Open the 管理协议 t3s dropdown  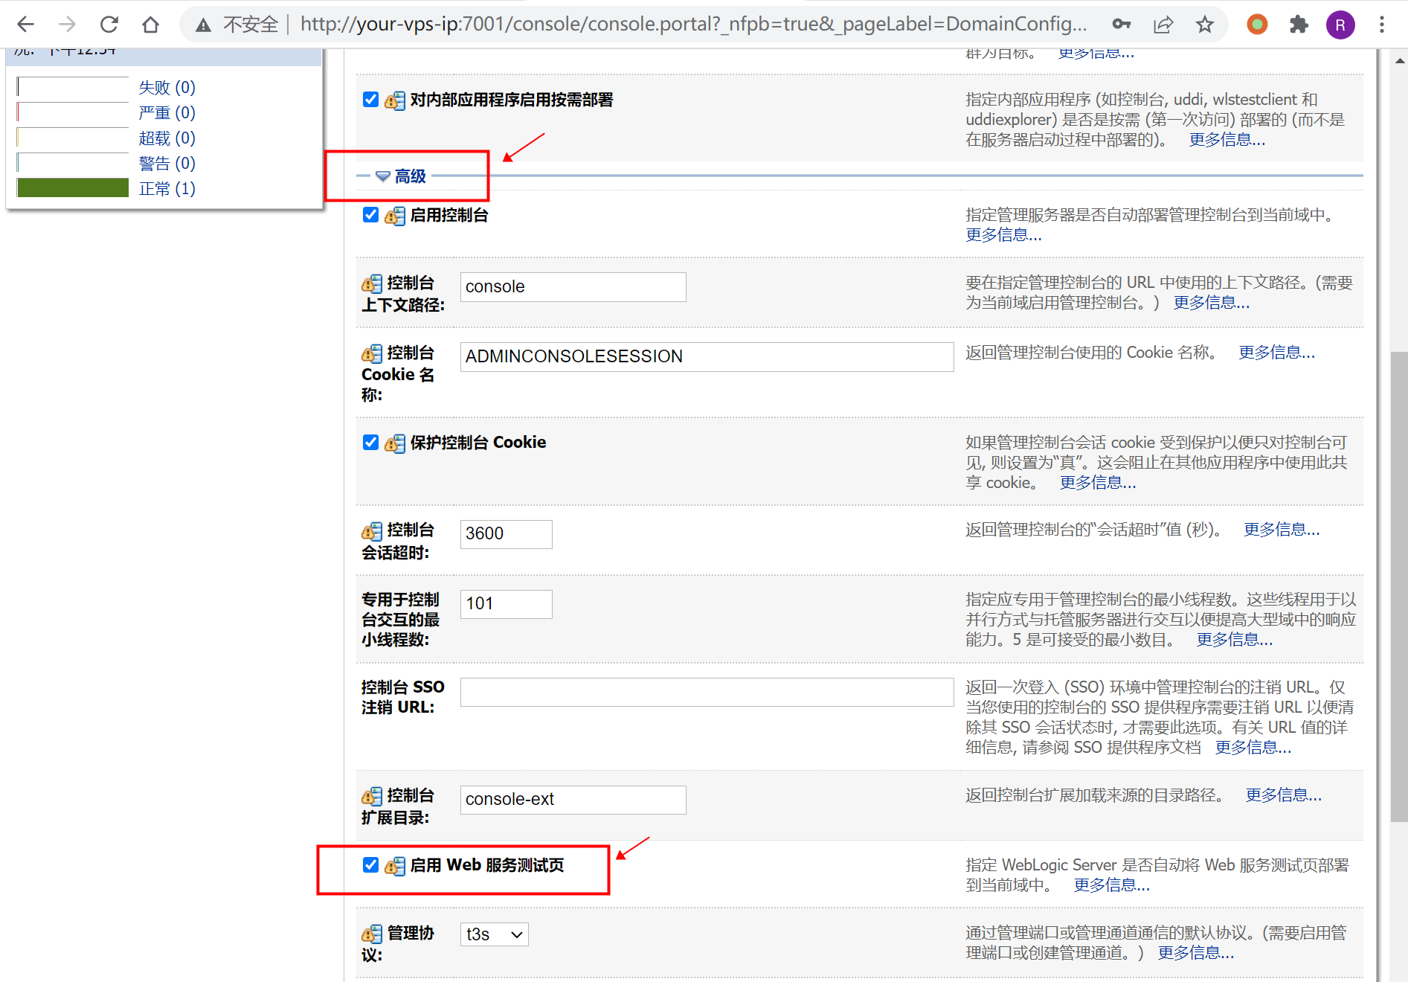coord(494,934)
